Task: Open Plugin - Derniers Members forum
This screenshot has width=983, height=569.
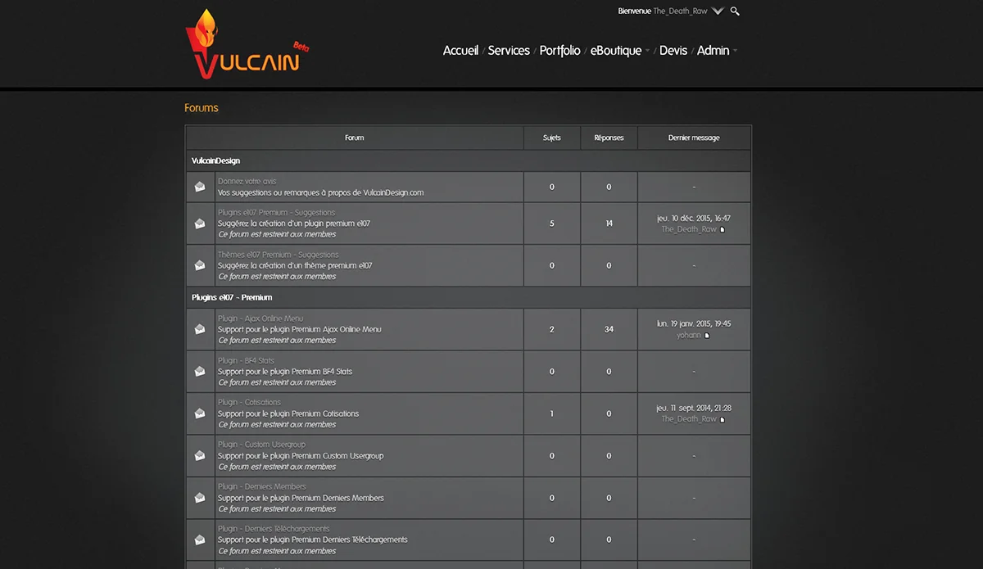Action: pos(262,486)
